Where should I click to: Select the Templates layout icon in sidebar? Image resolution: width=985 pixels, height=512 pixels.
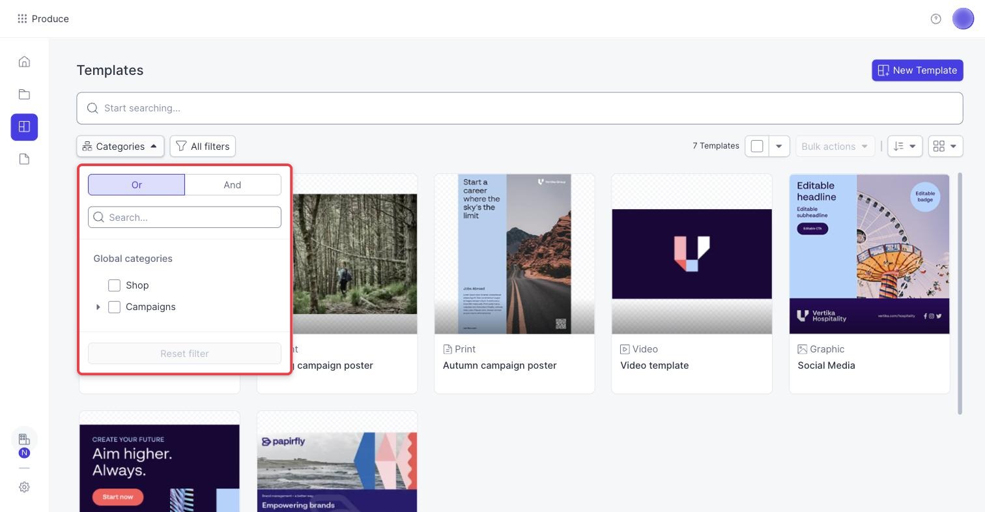[24, 127]
